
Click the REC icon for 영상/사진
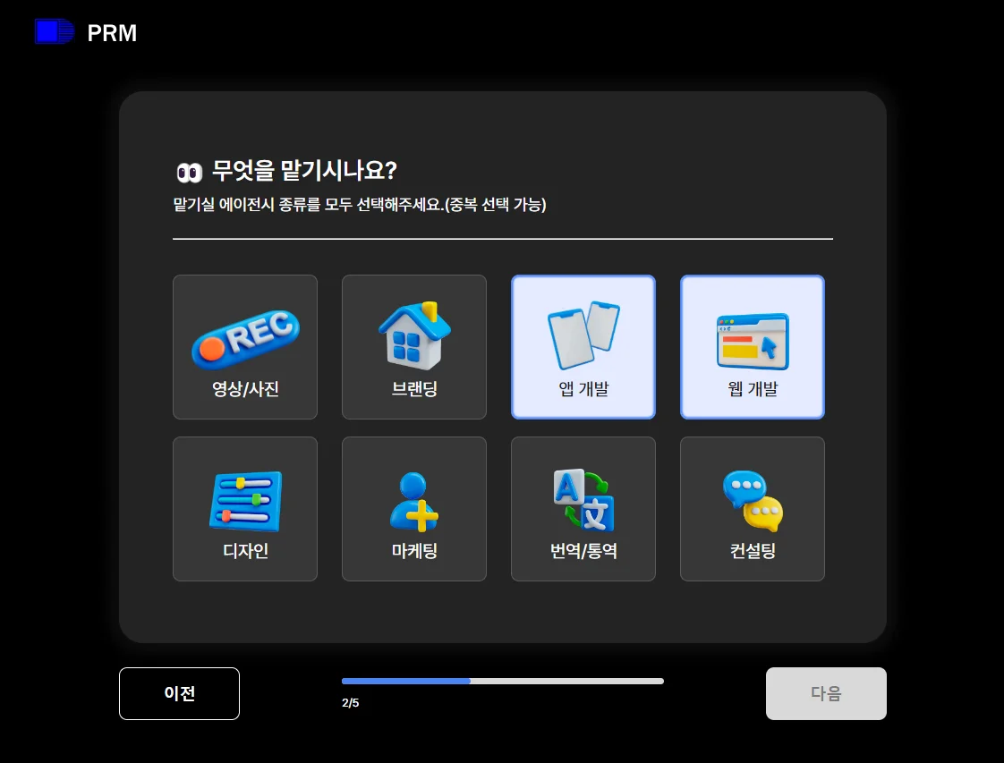[x=244, y=340]
